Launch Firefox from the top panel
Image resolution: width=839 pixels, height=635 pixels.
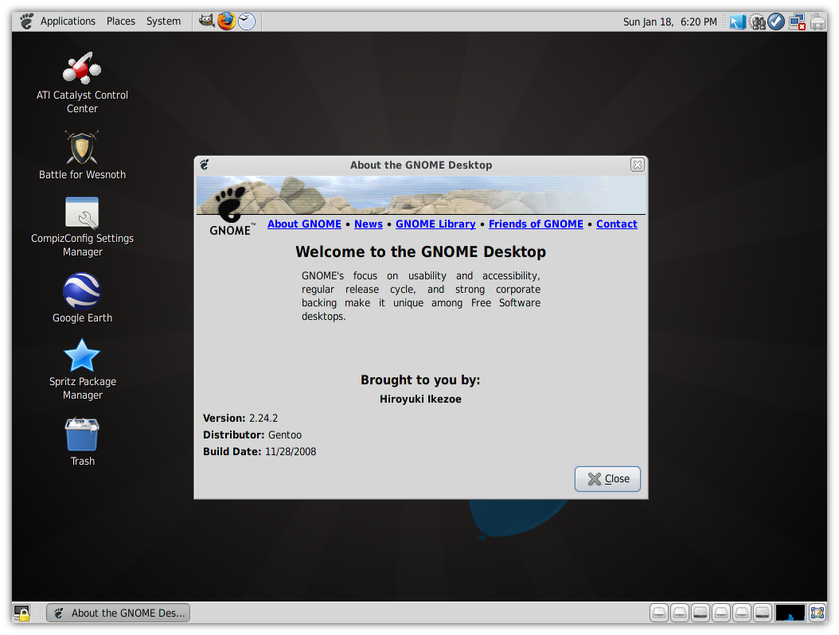coord(226,21)
